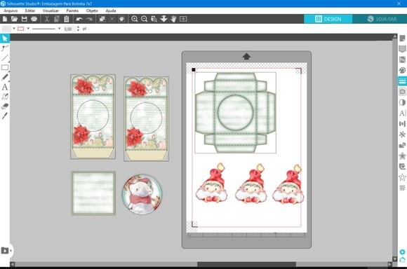Choose the Sketch note tool
Viewport: 407px width, 269px height.
[5, 97]
